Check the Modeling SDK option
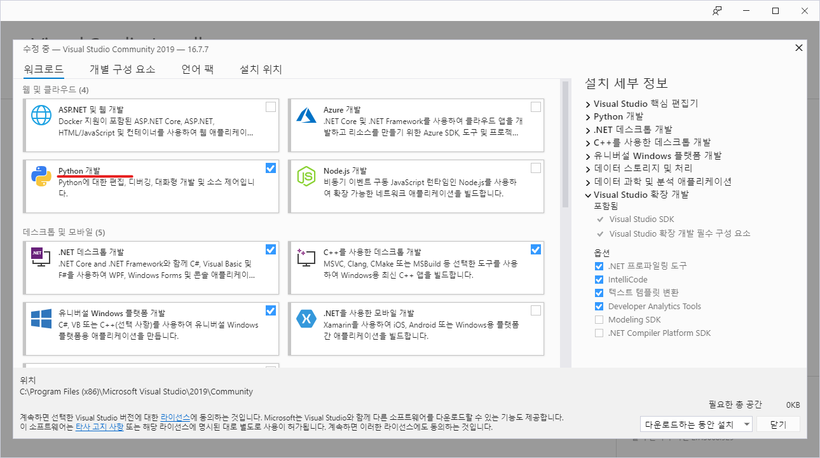 click(x=599, y=319)
